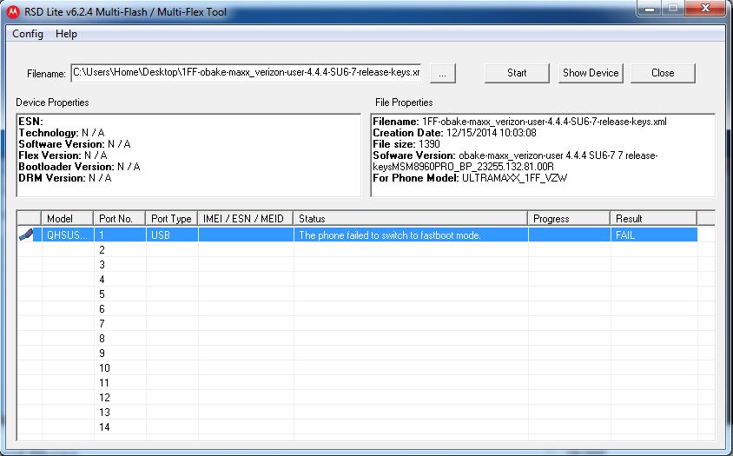Screen dimensions: 733x456
Task: Click 'The phone failed to switch to fastboot mode.' status
Action: click(390, 235)
